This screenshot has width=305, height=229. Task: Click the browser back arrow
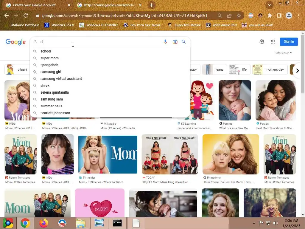tap(7, 16)
